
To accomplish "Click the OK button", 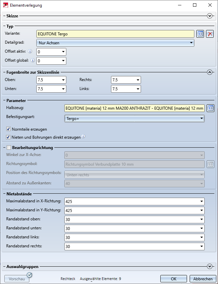I will (x=173, y=279).
